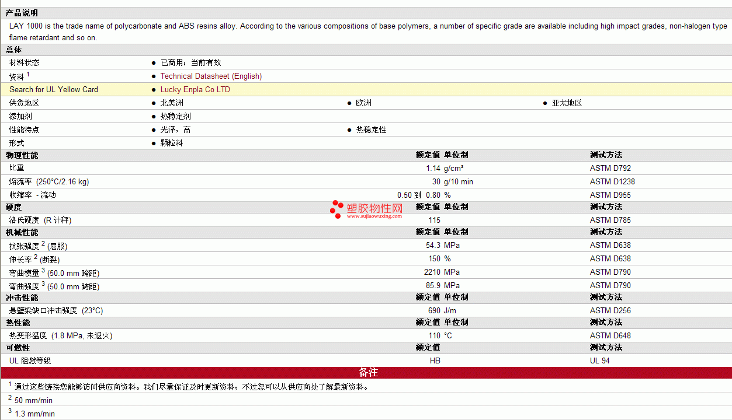Select the 洛氏硬度 (R 计秤) label

tap(40, 220)
